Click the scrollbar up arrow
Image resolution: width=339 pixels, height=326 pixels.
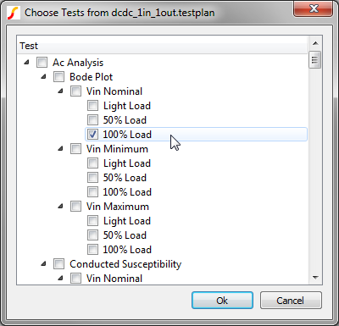(315, 43)
